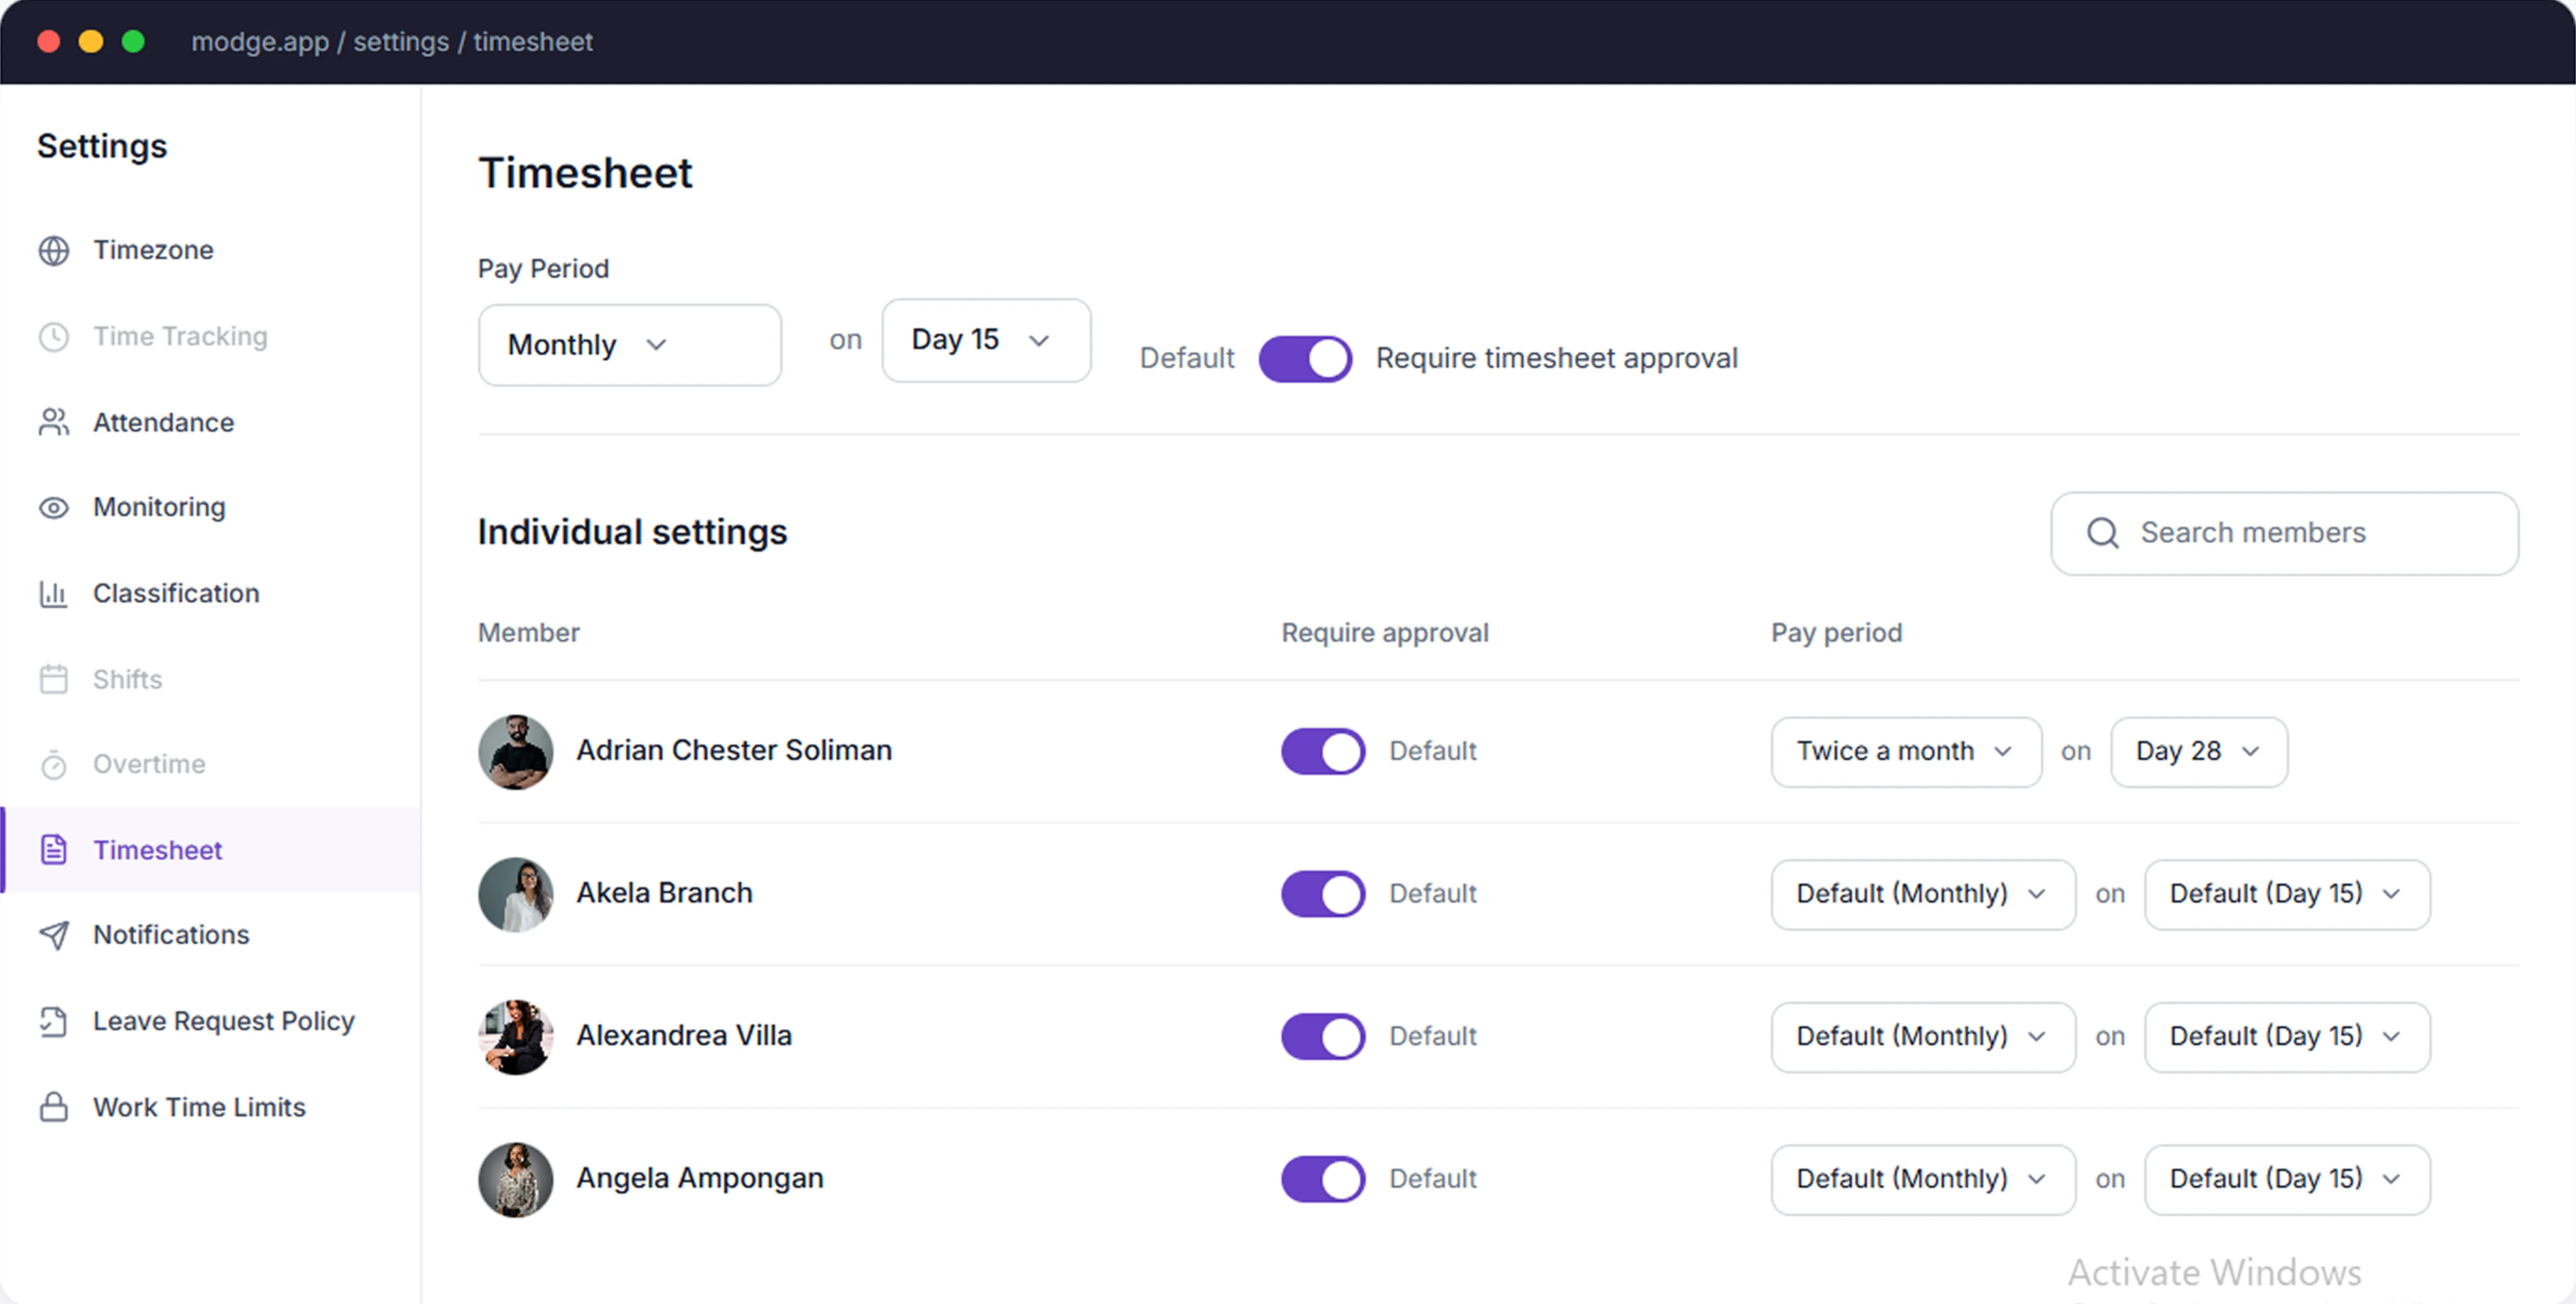
Task: Open Akela Branch's Default (Monthly) dropdown
Action: 1923,894
